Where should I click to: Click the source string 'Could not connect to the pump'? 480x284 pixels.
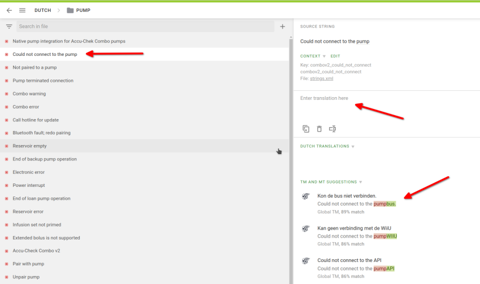click(x=335, y=42)
